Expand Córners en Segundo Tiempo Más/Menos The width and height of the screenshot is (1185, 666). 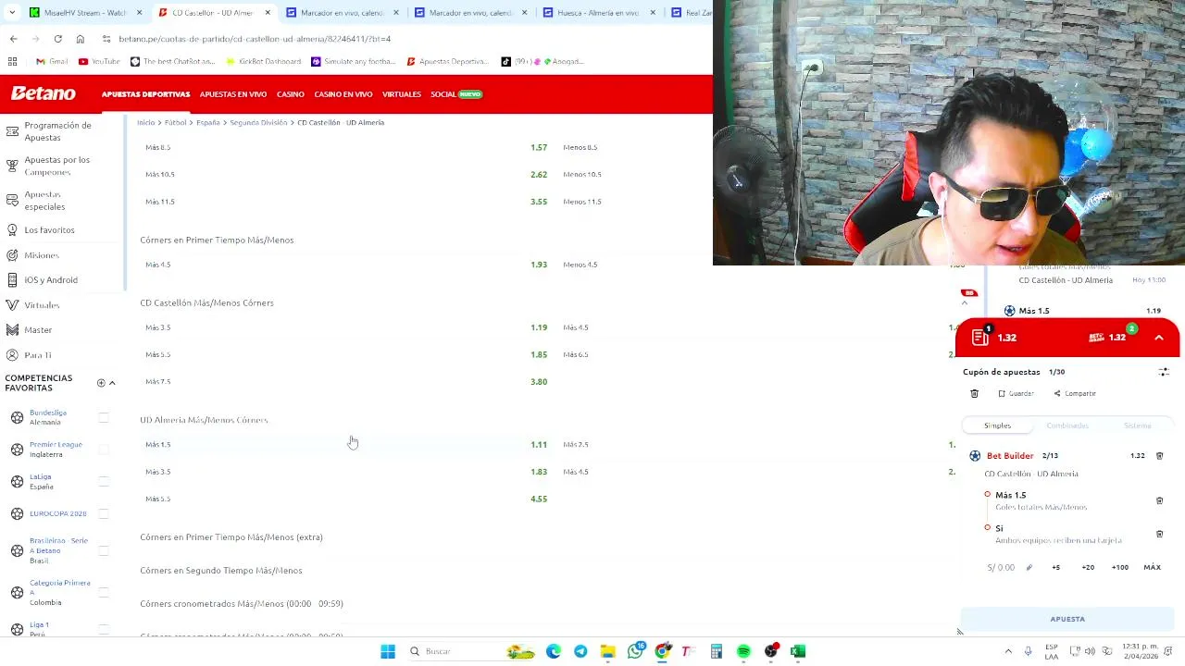point(221,571)
